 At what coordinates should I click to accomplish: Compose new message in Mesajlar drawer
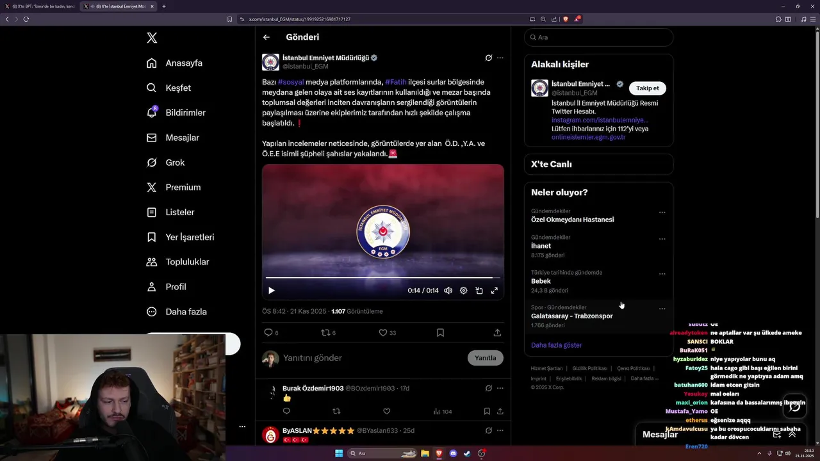[776, 434]
